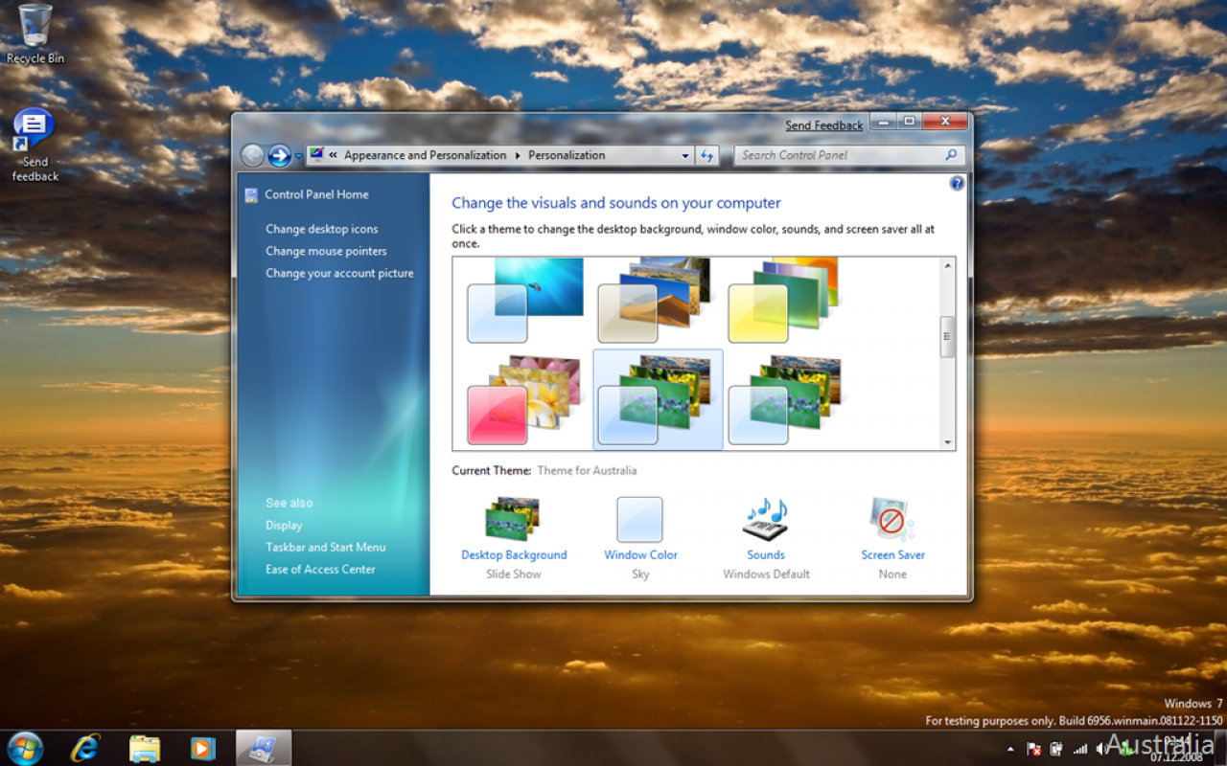This screenshot has width=1227, height=766.
Task: Click the Desktop Background slideshow icon
Action: click(513, 520)
